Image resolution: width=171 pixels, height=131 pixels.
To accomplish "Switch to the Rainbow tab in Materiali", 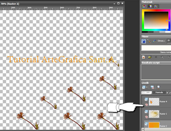I will [x=150, y=6].
